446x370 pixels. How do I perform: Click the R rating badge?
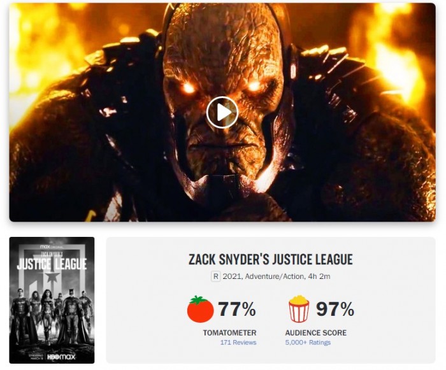click(x=215, y=276)
